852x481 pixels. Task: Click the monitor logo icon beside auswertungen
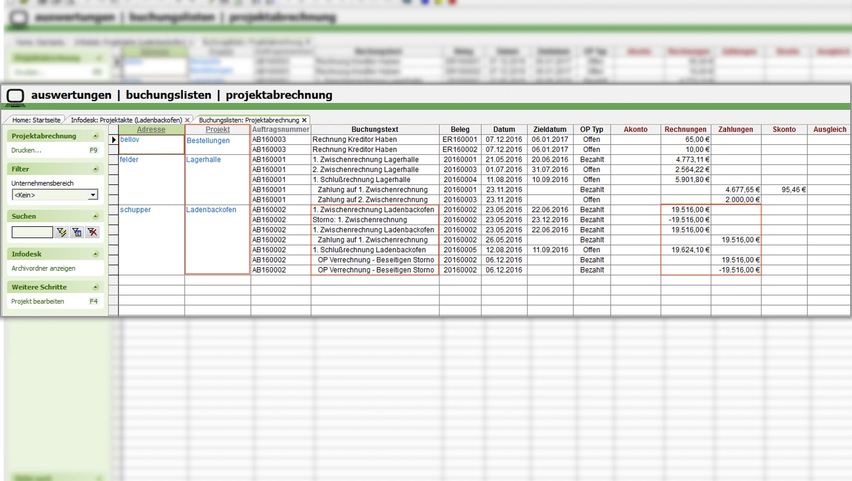click(15, 96)
